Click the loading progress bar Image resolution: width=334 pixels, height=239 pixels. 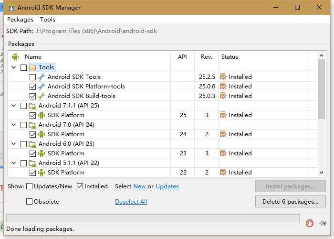click(x=153, y=218)
